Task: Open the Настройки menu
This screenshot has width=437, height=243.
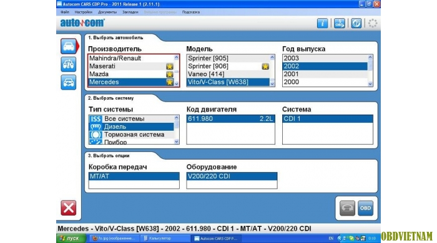Action: tap(83, 12)
